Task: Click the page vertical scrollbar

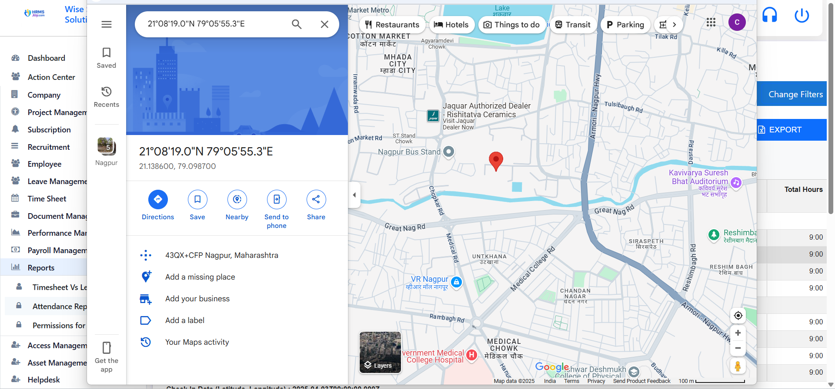Action: point(831,109)
